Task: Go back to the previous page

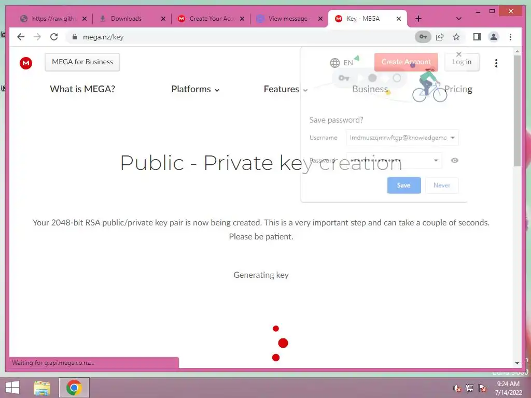Action: tap(21, 37)
